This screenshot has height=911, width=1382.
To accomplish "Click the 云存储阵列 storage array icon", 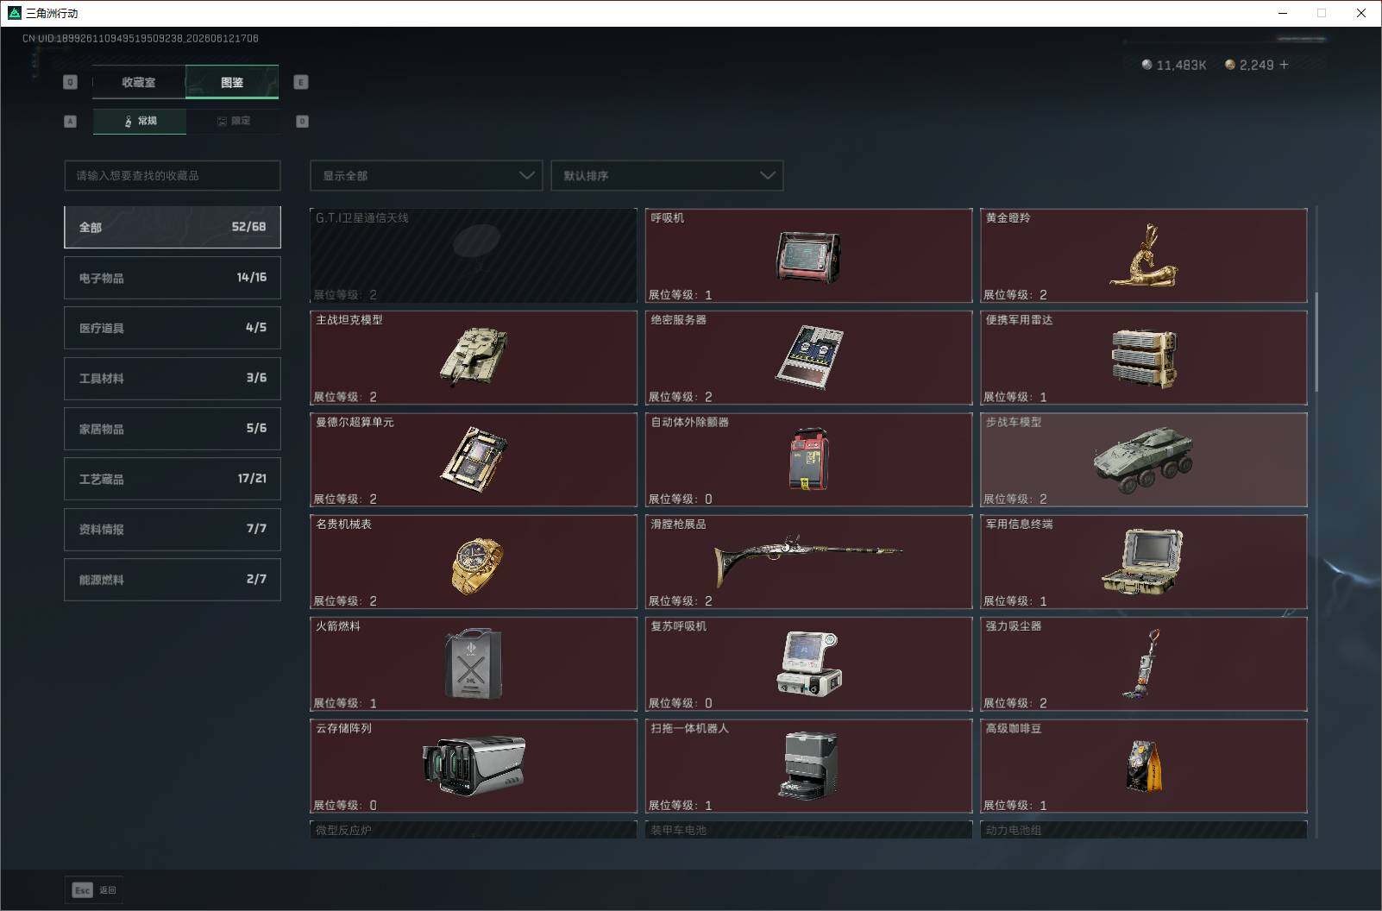I will 474,765.
